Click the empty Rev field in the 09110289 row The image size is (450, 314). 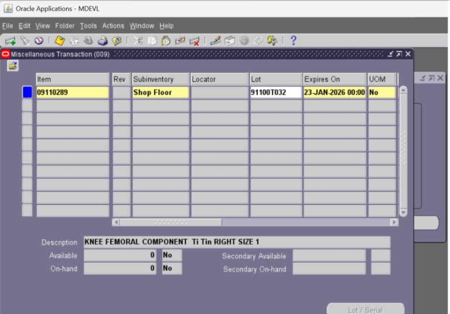pyautogui.click(x=122, y=92)
